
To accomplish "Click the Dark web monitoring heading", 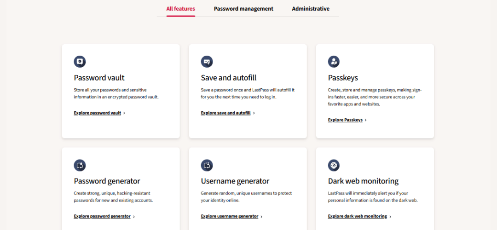I will click(x=363, y=181).
